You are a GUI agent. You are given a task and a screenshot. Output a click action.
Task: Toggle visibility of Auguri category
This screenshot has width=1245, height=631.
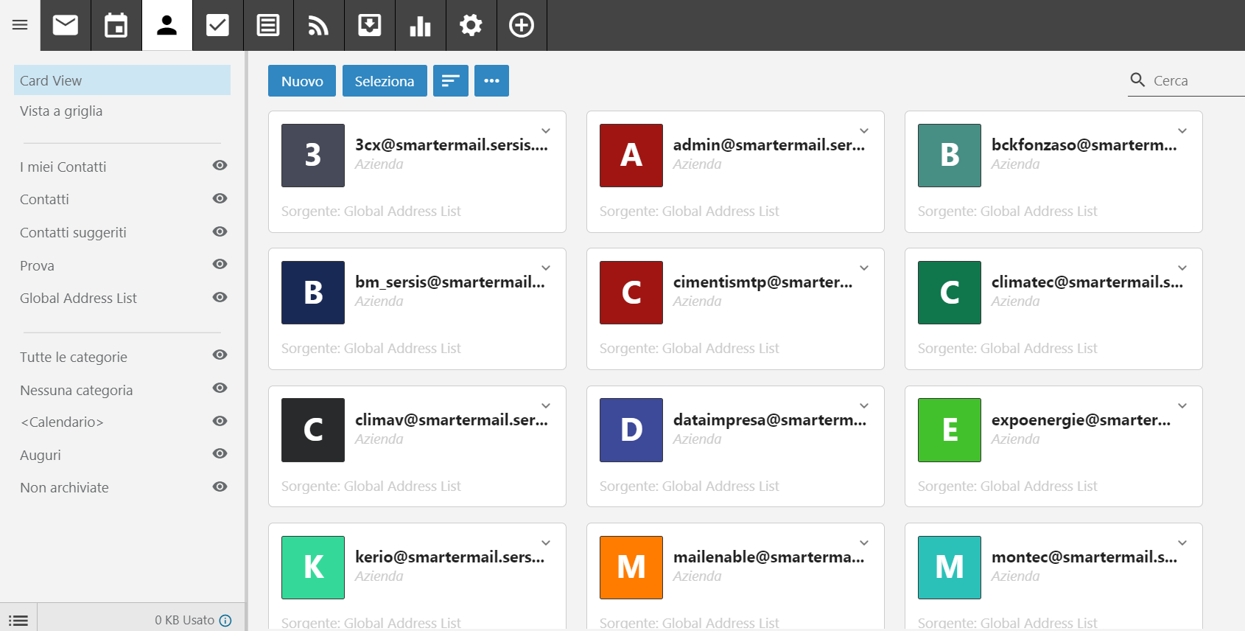click(x=220, y=454)
